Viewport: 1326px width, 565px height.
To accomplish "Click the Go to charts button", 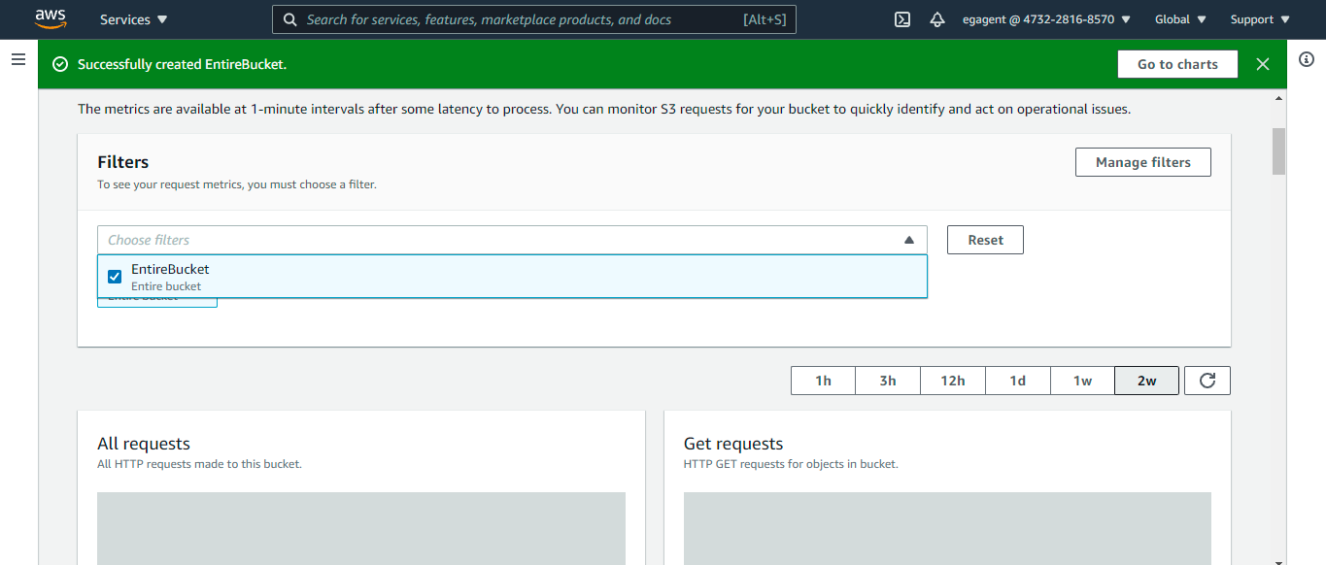I will 1177,64.
